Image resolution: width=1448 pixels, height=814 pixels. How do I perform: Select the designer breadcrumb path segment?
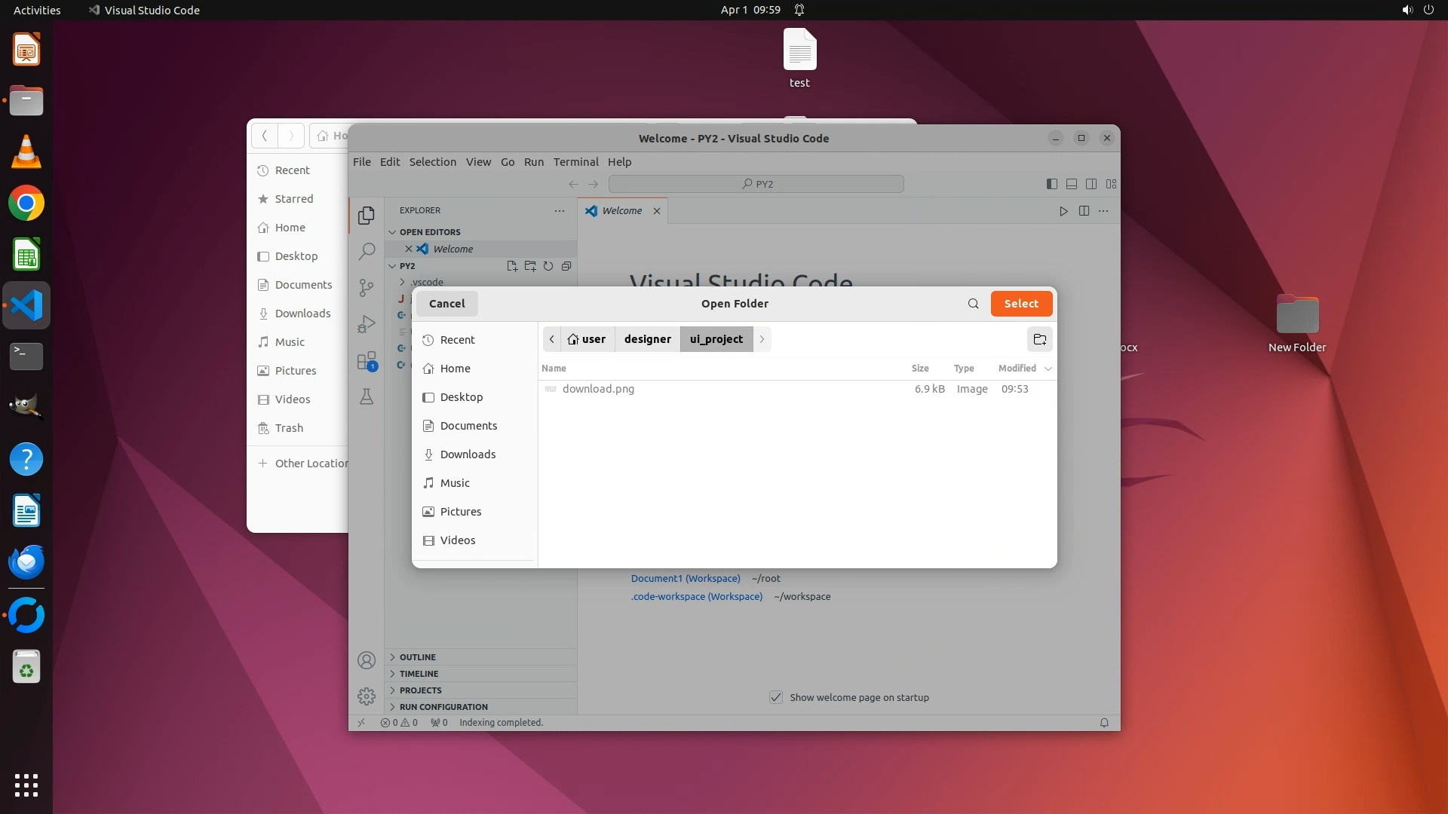[647, 339]
